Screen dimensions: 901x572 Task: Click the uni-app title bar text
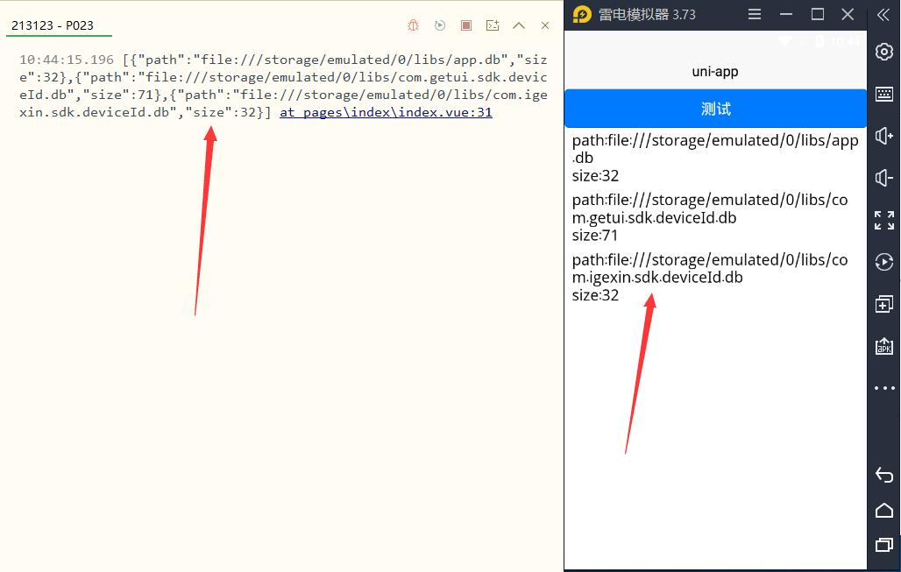point(715,71)
